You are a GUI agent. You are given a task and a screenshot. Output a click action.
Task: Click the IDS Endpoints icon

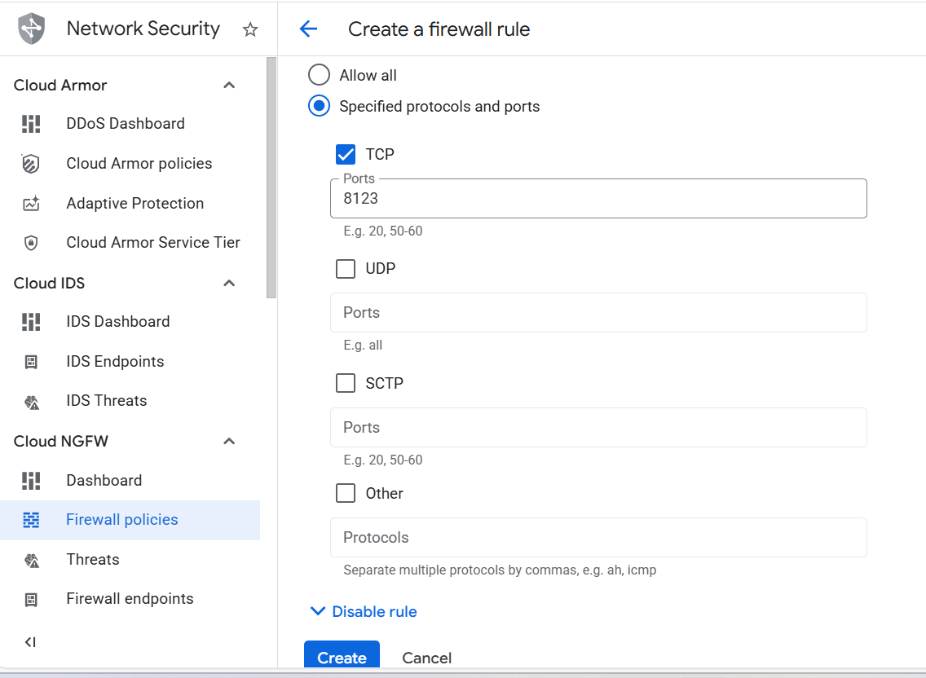tap(31, 362)
